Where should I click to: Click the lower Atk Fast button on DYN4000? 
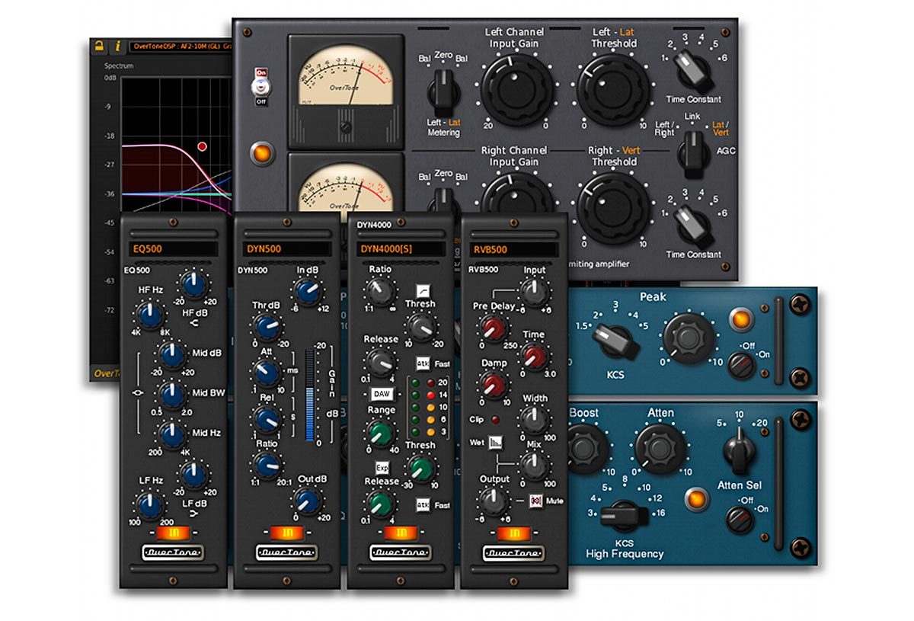423,504
